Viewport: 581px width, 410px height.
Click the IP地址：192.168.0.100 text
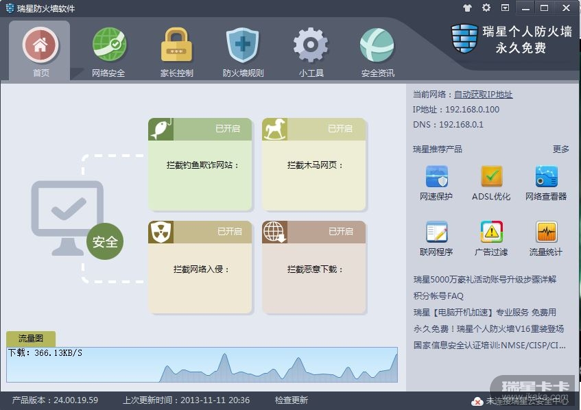(x=456, y=110)
